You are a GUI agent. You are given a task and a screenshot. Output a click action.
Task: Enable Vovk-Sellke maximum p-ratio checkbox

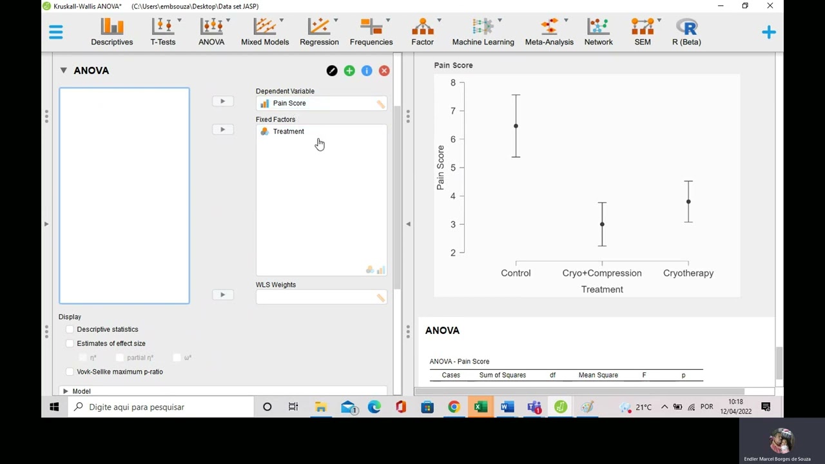[x=70, y=372]
